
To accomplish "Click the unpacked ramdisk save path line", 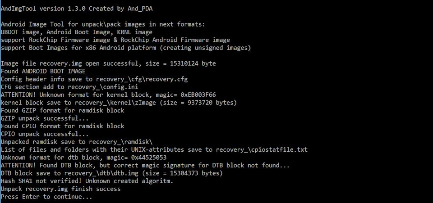I will tap(77, 142).
